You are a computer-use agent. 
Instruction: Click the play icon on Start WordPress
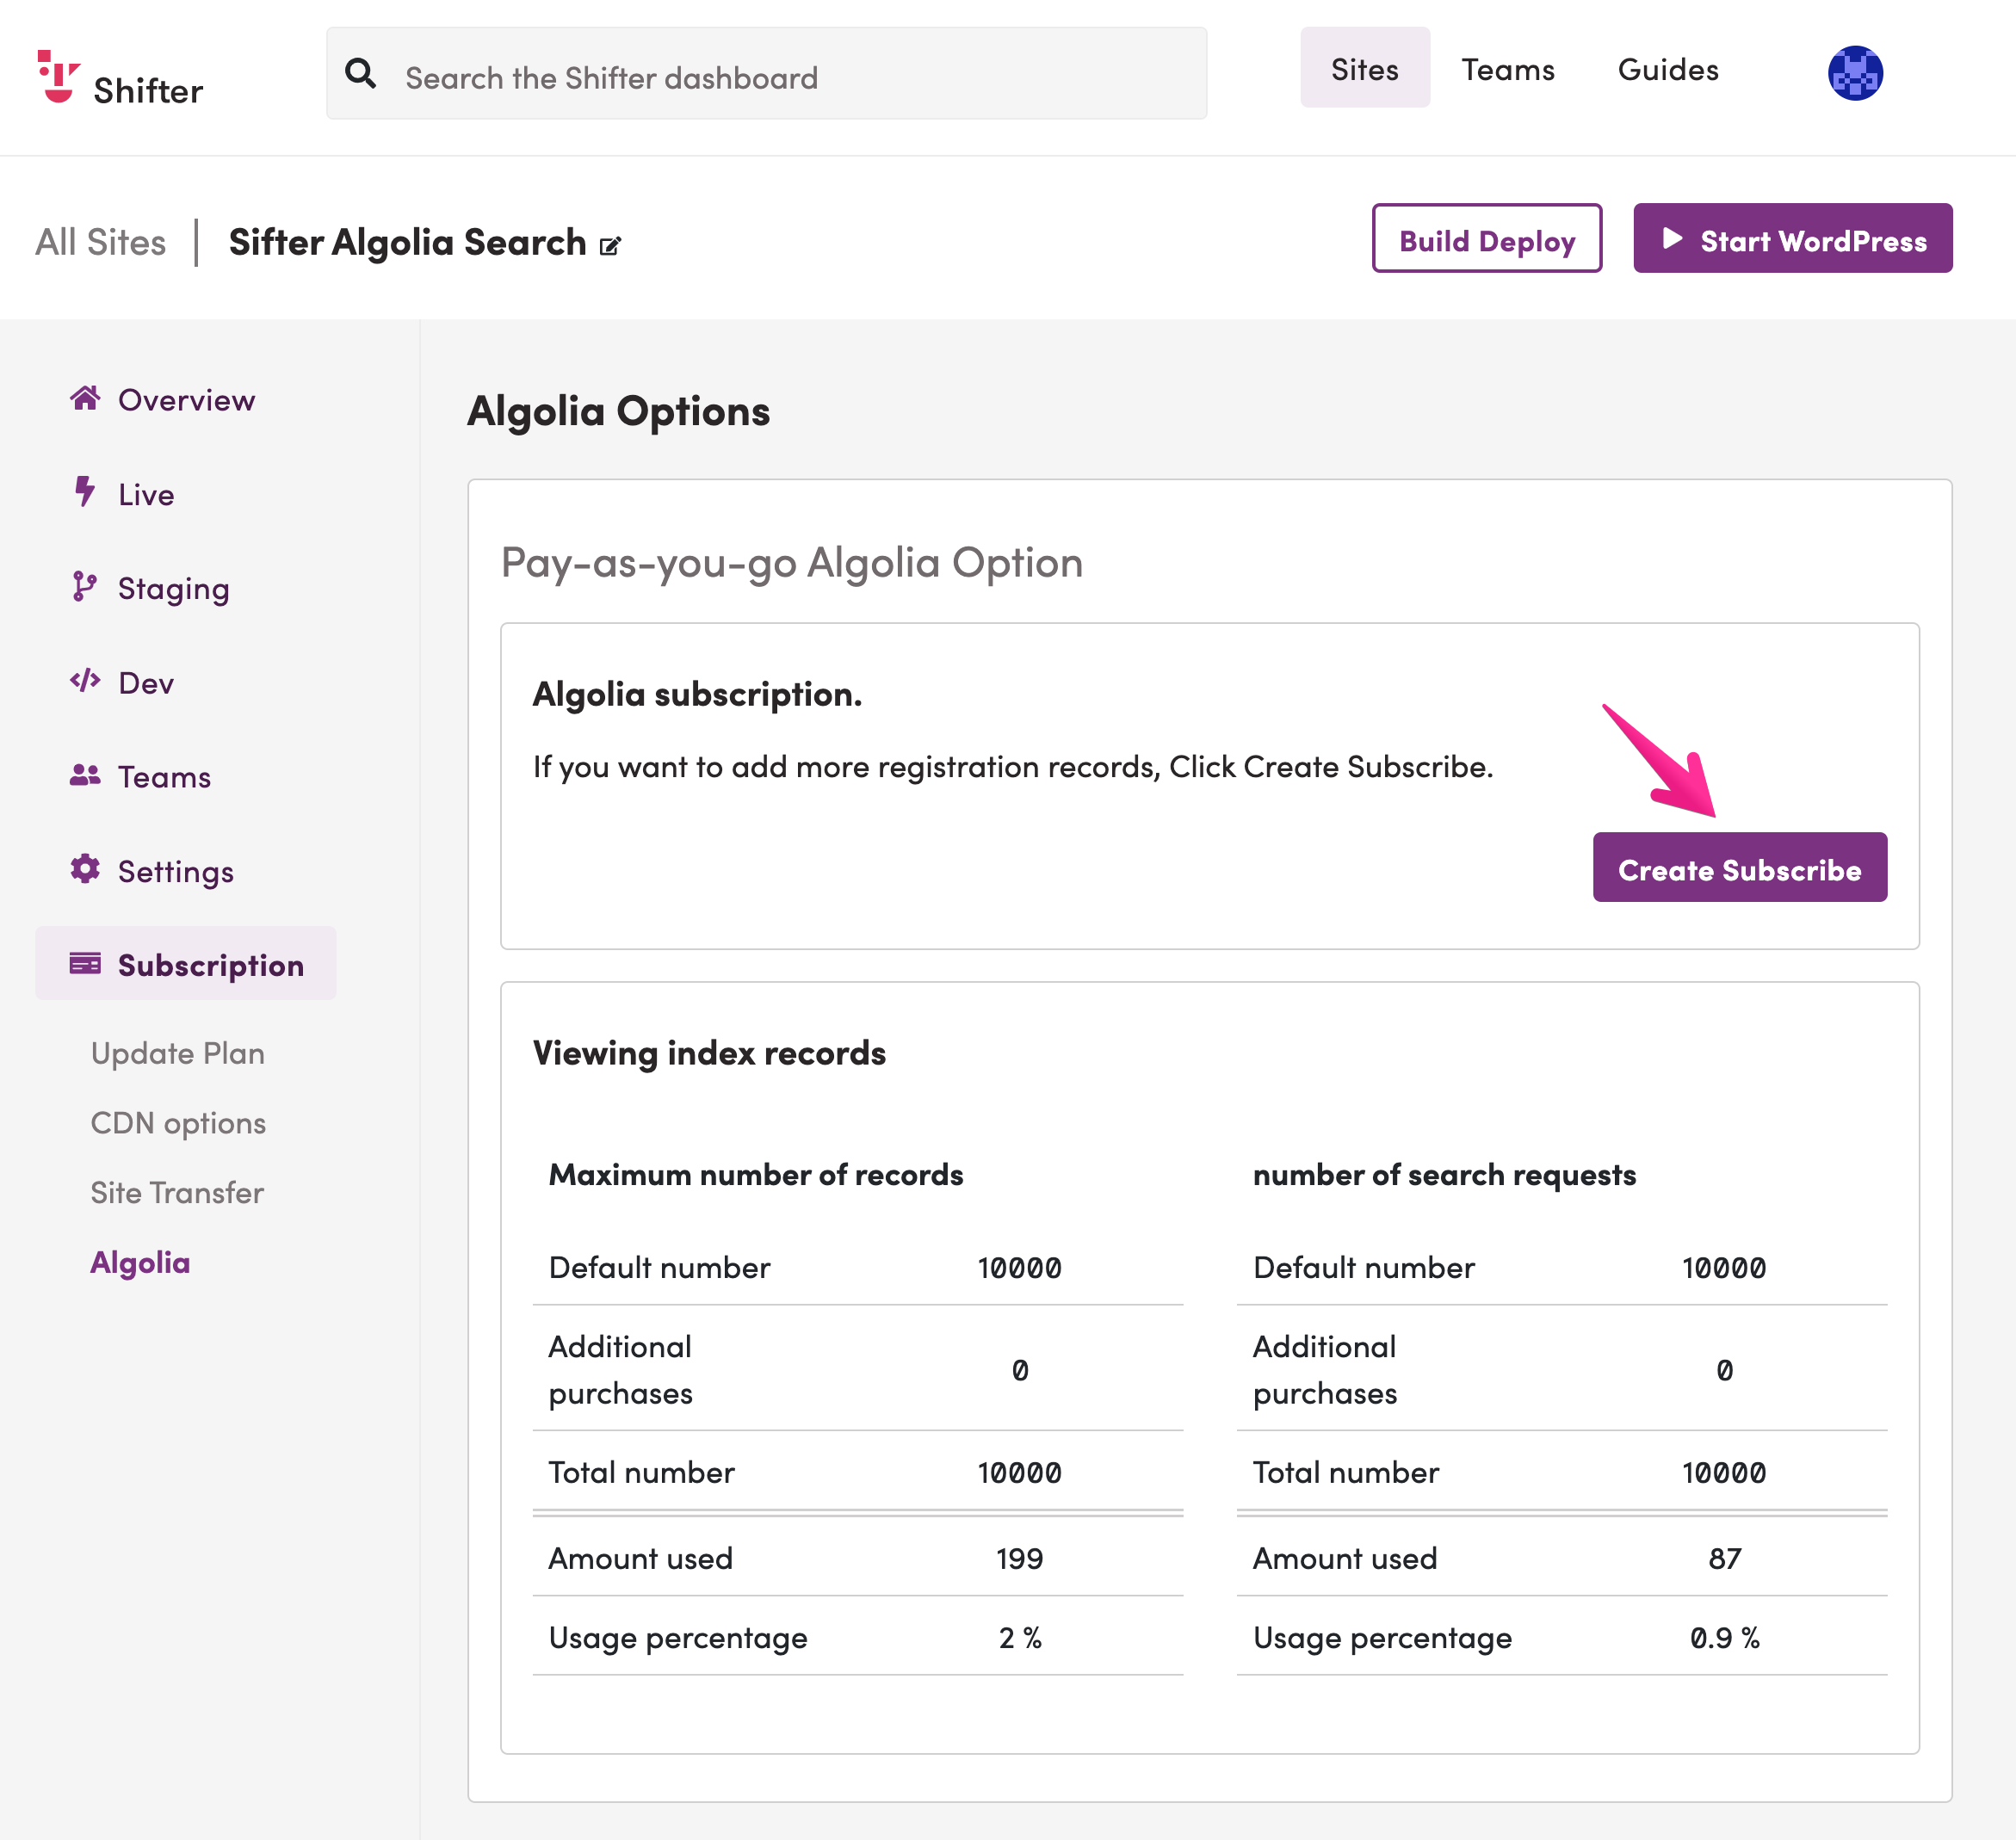tap(1672, 239)
